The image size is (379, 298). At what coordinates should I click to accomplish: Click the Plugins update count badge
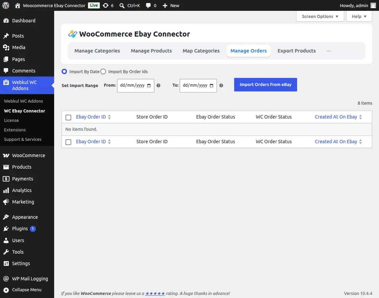[x=32, y=229]
